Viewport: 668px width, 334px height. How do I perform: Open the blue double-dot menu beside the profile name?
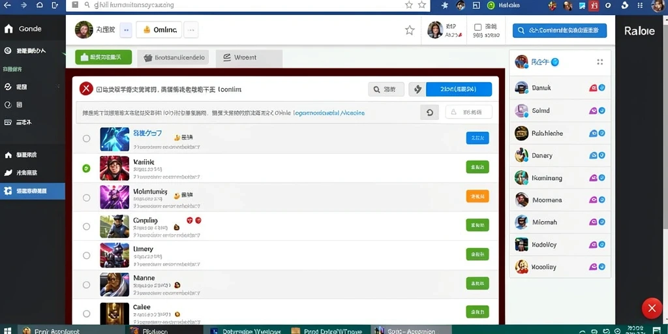point(126,30)
